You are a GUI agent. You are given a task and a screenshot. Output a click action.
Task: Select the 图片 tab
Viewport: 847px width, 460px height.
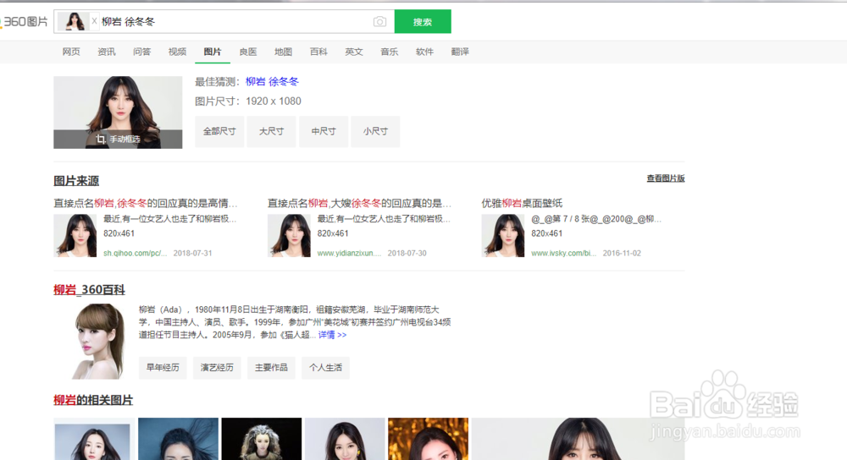click(x=213, y=52)
